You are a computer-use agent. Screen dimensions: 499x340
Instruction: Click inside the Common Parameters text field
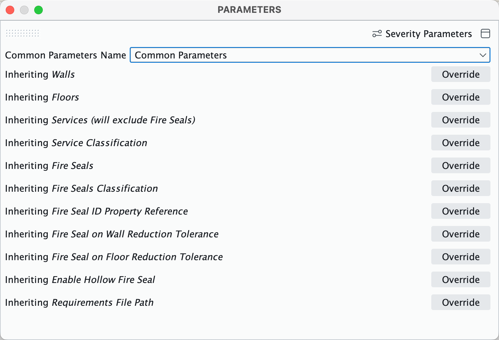249,55
